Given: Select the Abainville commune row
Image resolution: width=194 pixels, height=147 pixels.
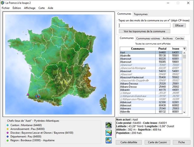Looking at the screenshot, I should [151, 56].
